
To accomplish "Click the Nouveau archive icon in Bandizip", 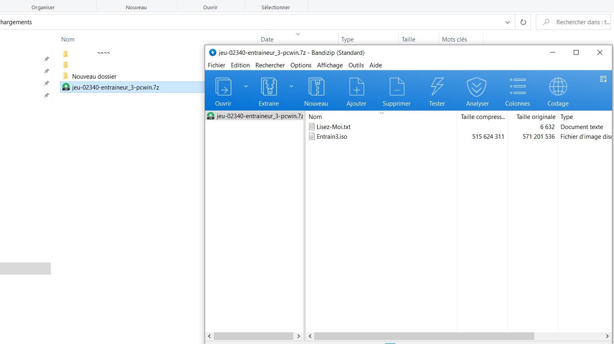I will 316,87.
